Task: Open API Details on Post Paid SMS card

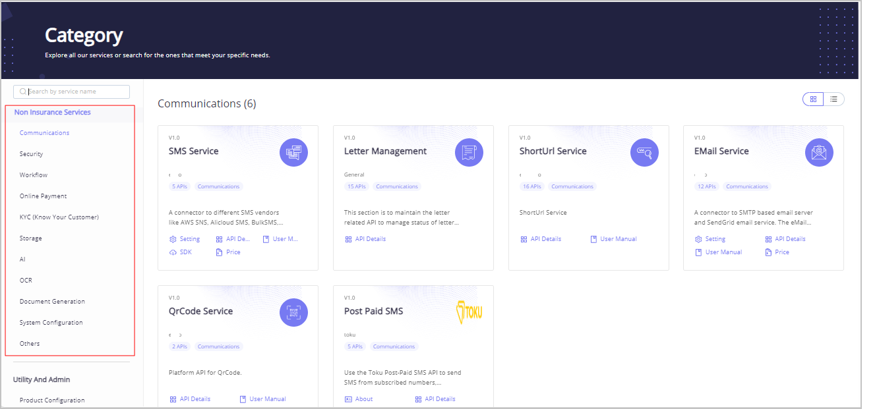Action: 435,399
